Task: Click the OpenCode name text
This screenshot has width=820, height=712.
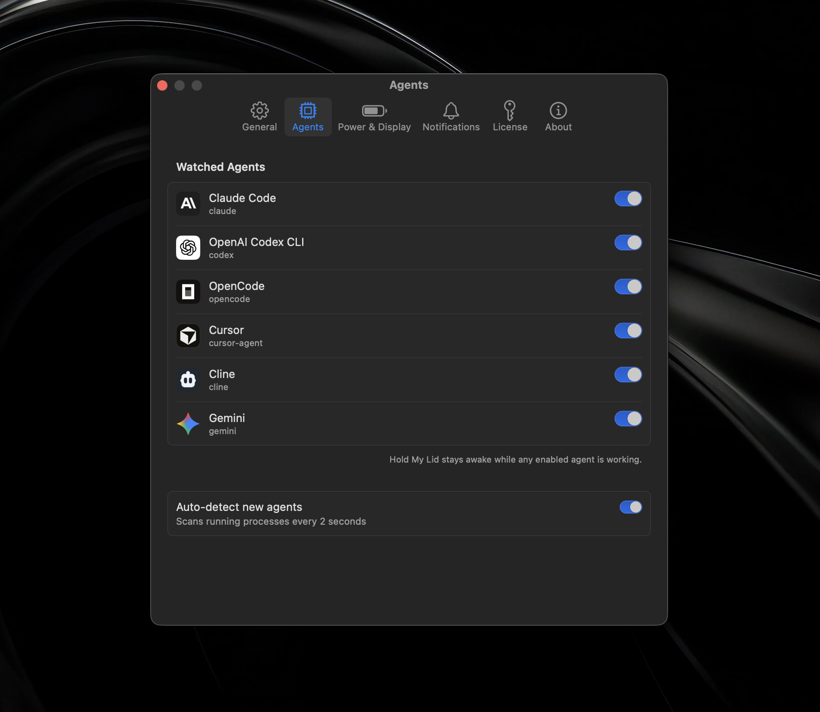Action: pyautogui.click(x=237, y=286)
